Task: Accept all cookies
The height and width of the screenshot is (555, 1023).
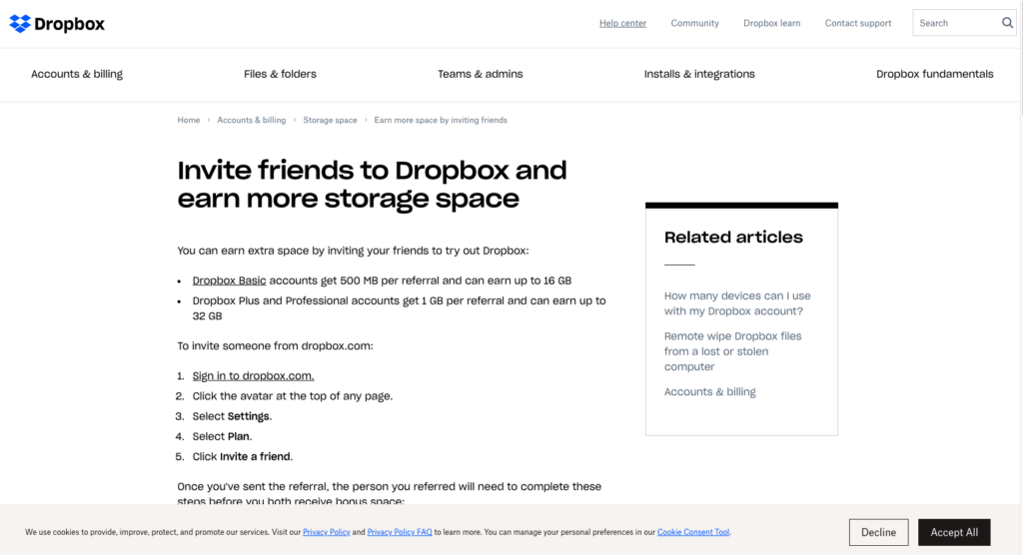Action: (x=954, y=532)
